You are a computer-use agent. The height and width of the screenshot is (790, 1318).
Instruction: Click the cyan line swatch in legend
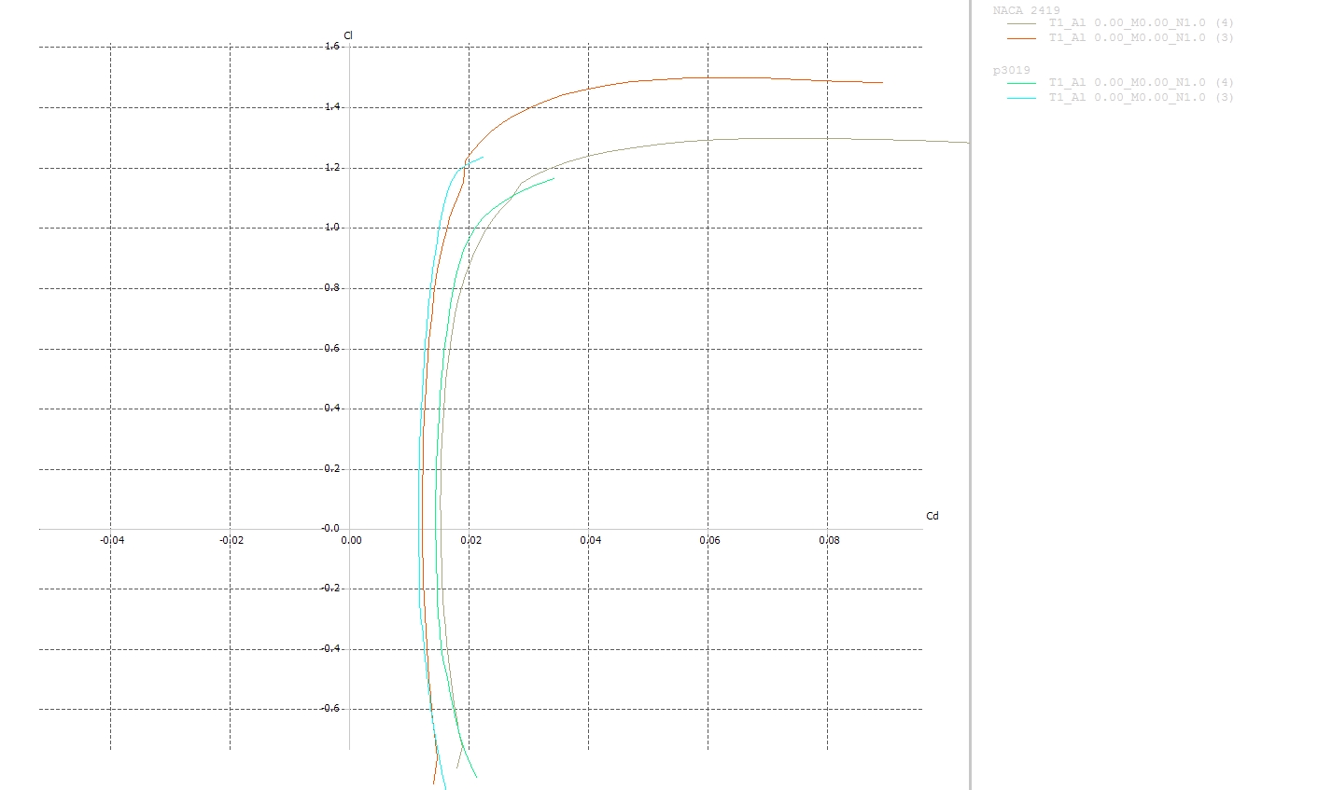[x=1021, y=97]
